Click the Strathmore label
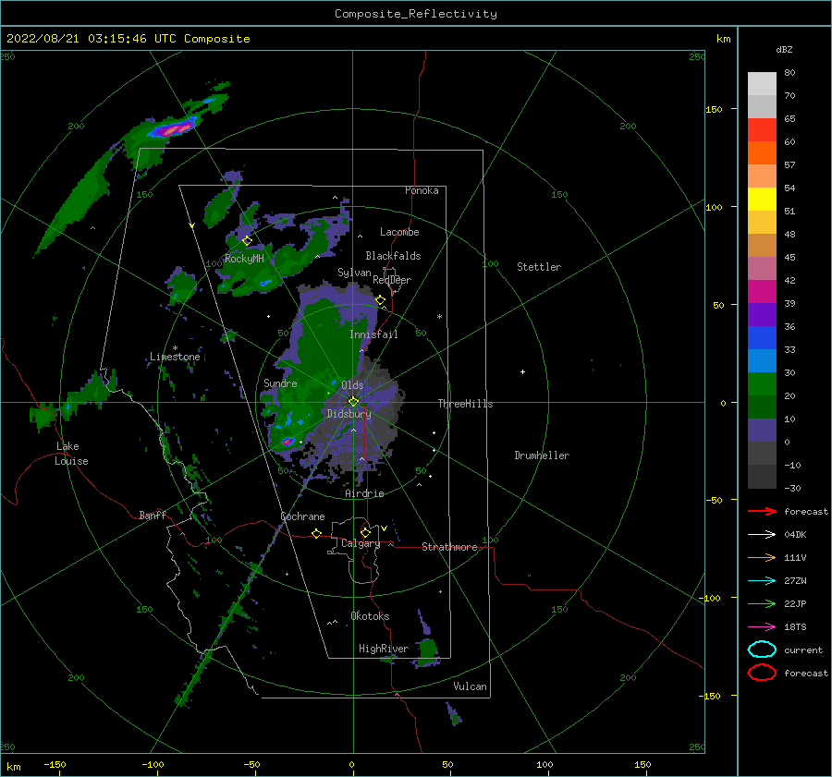 tap(449, 547)
